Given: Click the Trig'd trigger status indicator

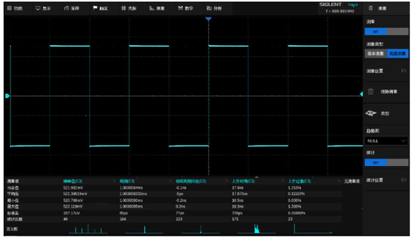Looking at the screenshot, I should coord(353,5).
